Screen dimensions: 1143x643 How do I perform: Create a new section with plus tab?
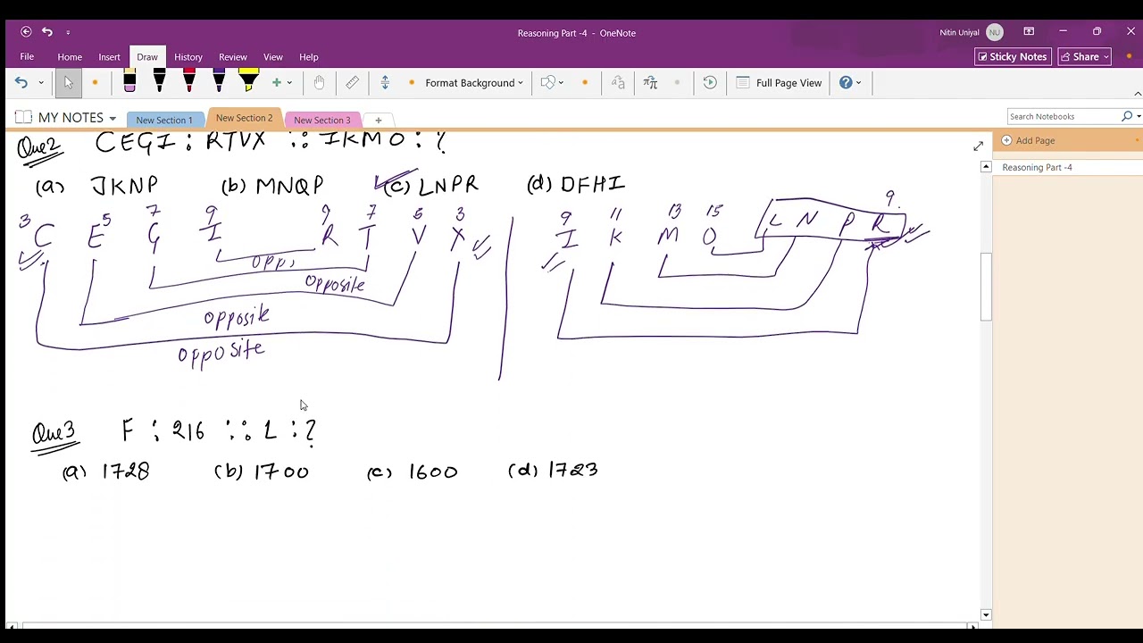pos(378,120)
